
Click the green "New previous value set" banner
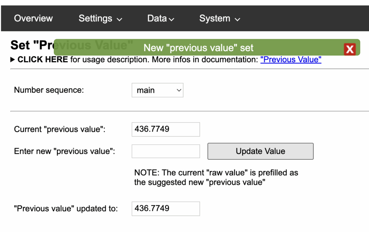(199, 48)
